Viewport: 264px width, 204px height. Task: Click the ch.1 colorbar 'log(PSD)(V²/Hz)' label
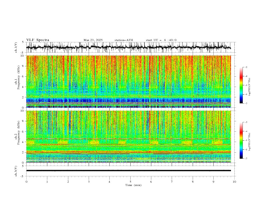pyautogui.click(x=250, y=87)
